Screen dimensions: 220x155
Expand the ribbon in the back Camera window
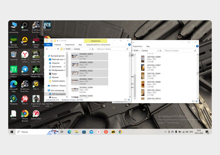click(x=194, y=46)
